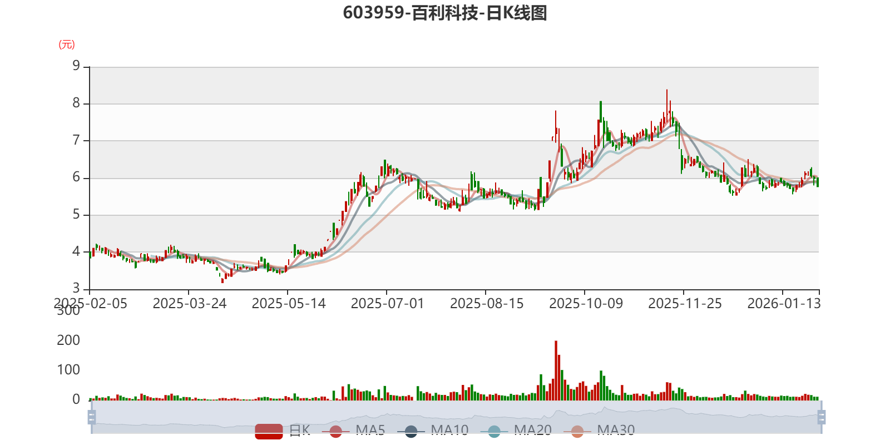Click the chart title 603959-百利科技-日K线图
The height and width of the screenshot is (445, 890).
coord(445,13)
